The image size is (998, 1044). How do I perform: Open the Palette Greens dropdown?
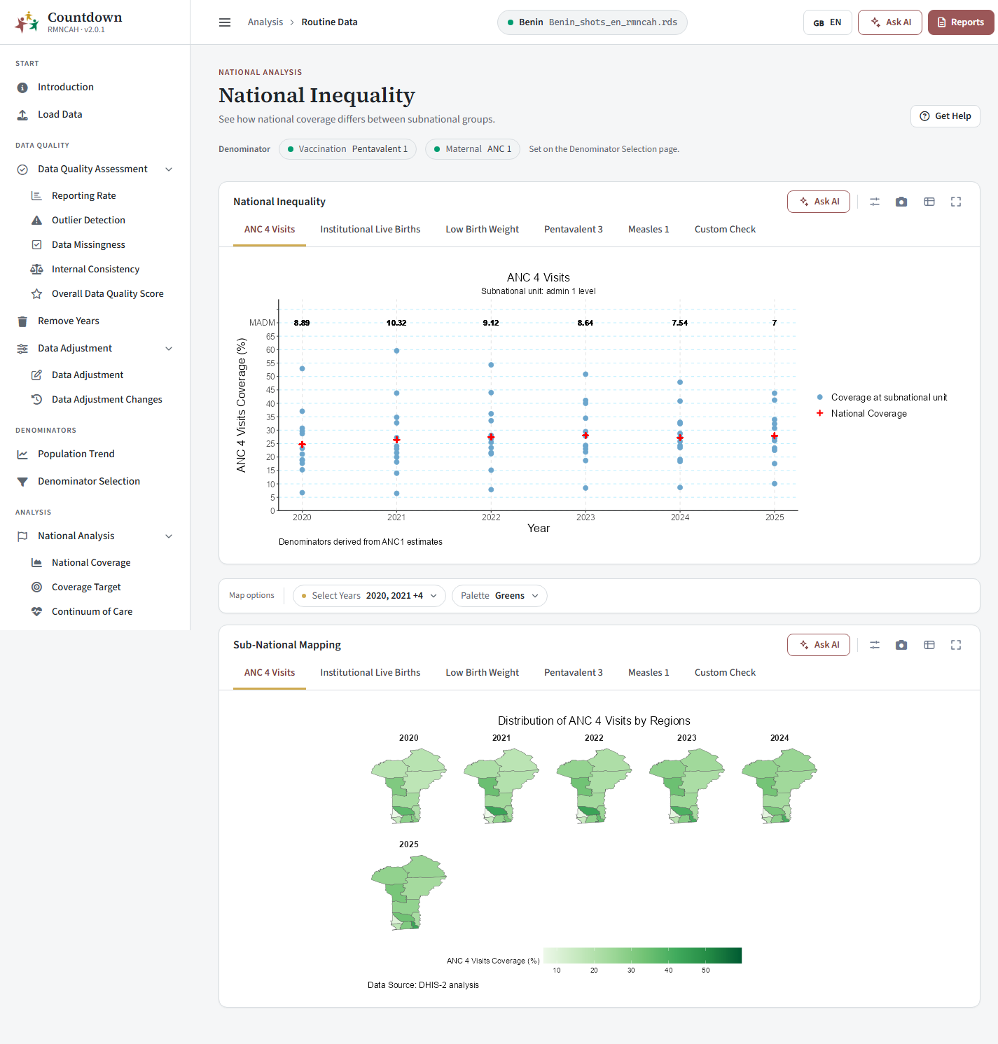click(x=499, y=596)
